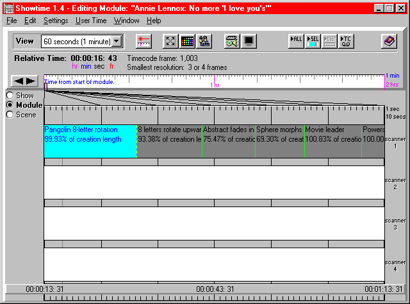This screenshot has height=304, width=410.
Task: Select the Module radio button
Action: tap(10, 105)
